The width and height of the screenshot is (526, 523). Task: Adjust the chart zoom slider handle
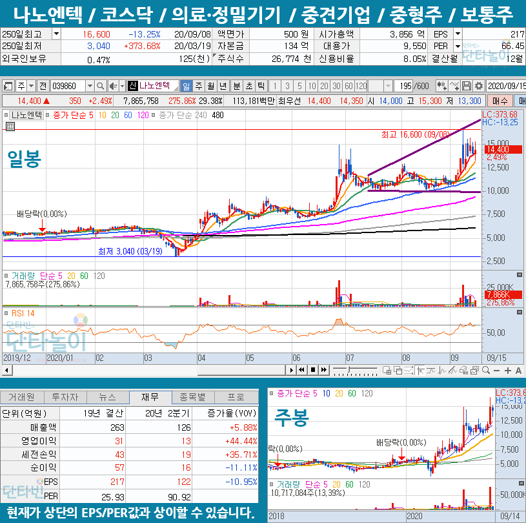[x=350, y=371]
